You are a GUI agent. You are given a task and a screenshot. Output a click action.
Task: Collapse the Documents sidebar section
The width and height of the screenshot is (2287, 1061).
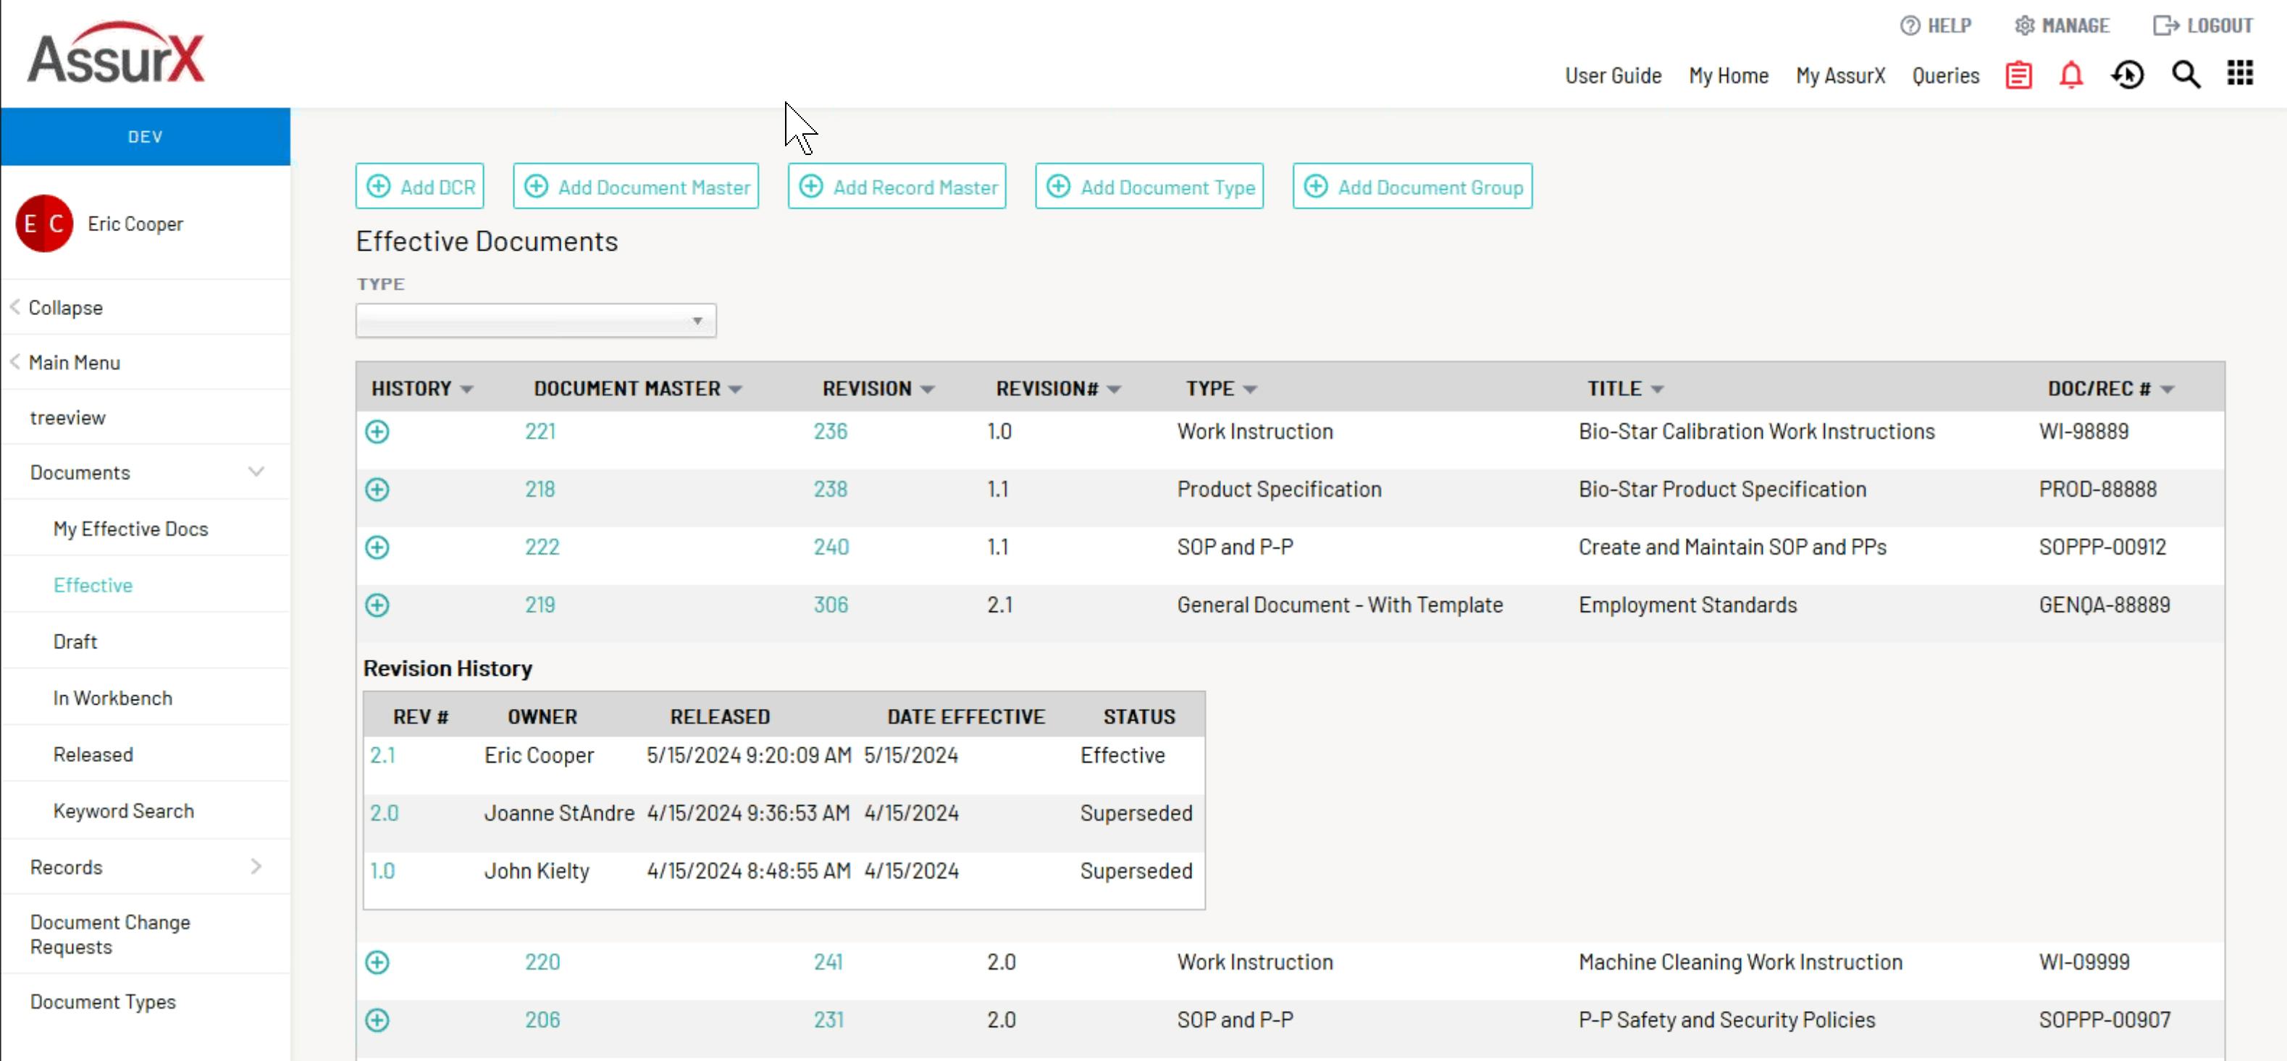[x=256, y=472]
